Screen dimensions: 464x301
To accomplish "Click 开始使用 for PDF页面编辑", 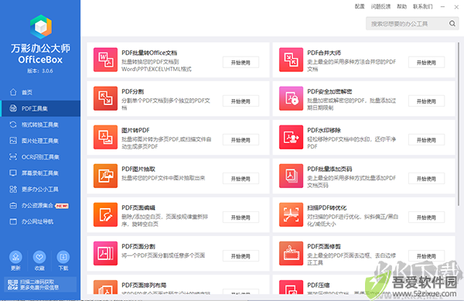I will click(x=241, y=217).
